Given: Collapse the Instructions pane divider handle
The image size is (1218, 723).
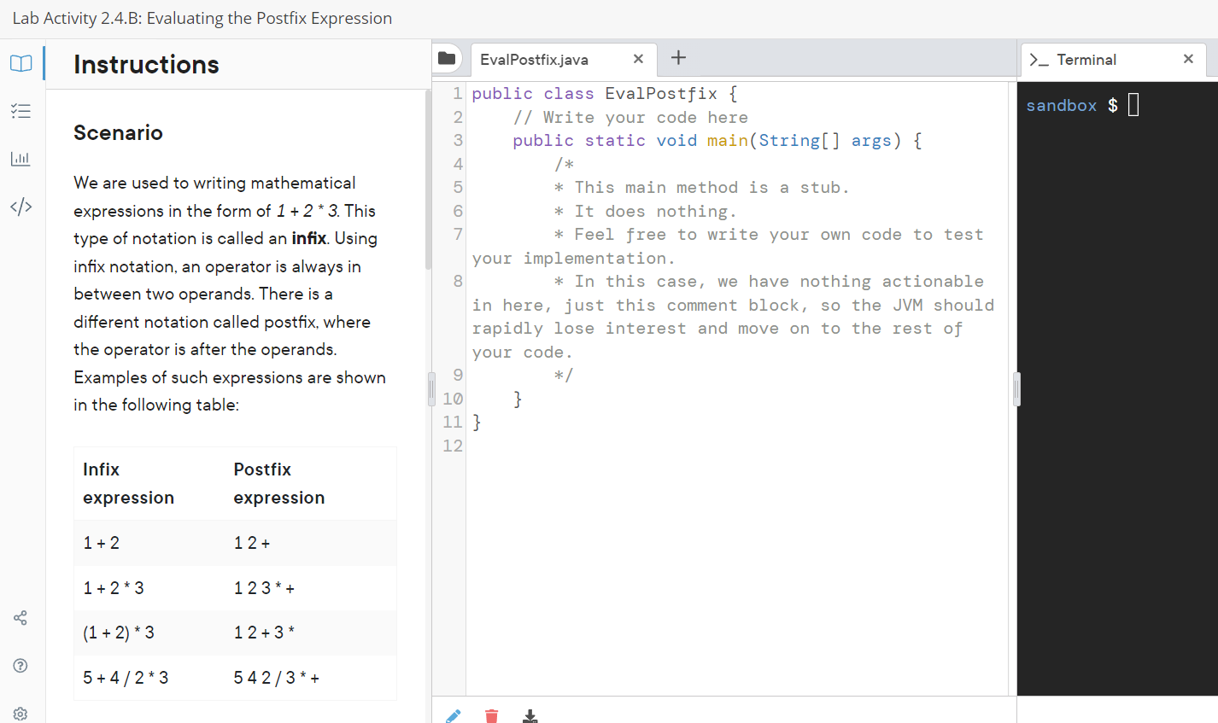Looking at the screenshot, I should coord(430,388).
